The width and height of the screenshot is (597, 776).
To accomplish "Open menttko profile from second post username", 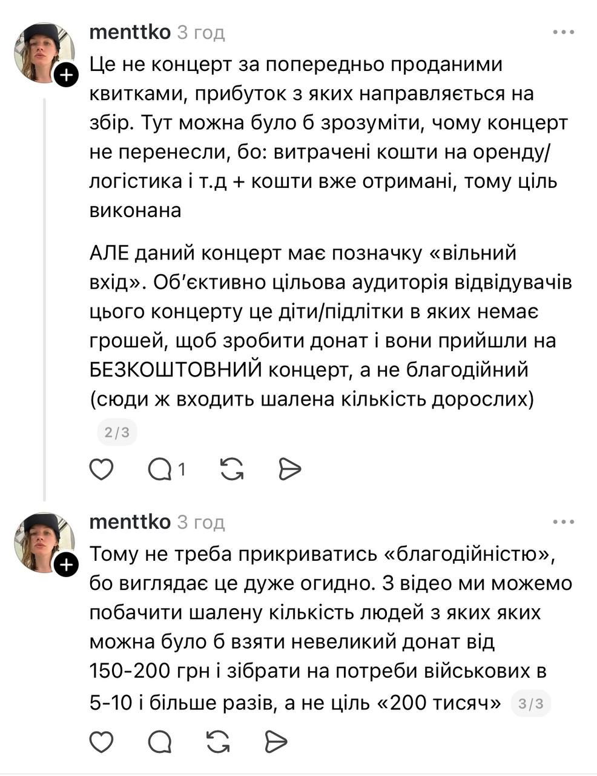I will tap(130, 521).
